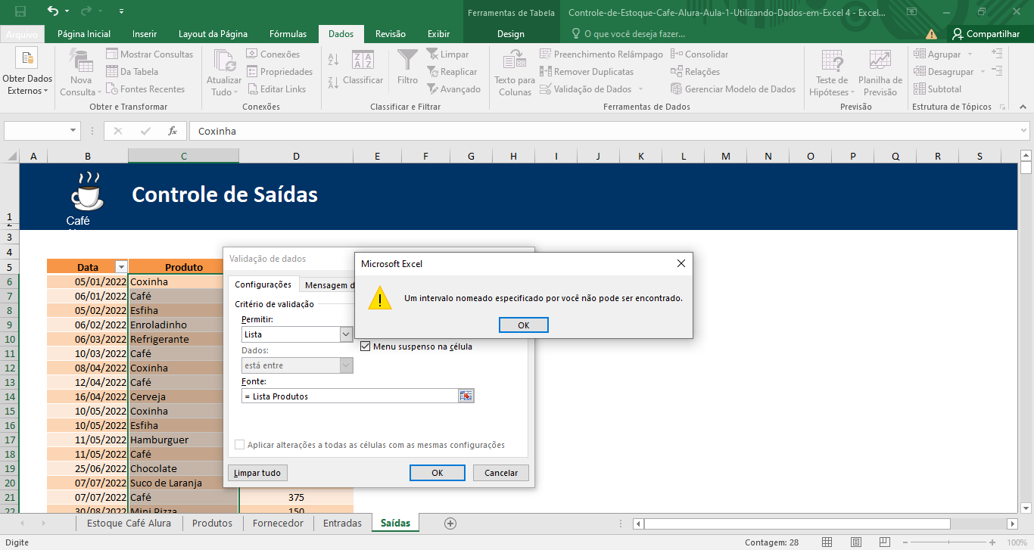Click the Propriedades icon

[252, 72]
